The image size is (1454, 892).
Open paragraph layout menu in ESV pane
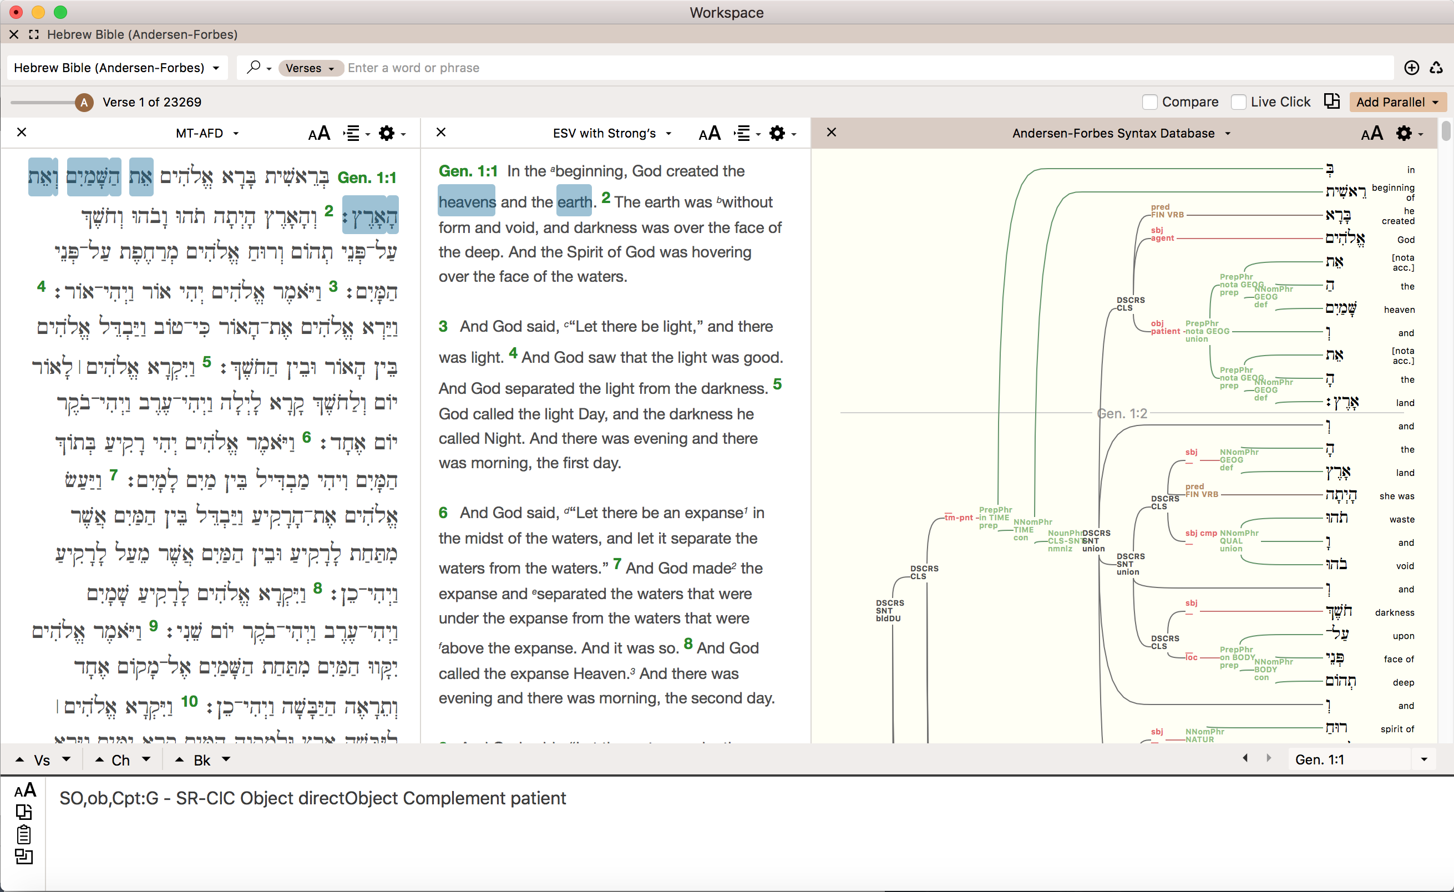747,133
